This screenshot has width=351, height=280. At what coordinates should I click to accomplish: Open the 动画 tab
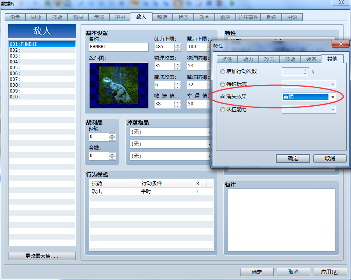[204, 17]
